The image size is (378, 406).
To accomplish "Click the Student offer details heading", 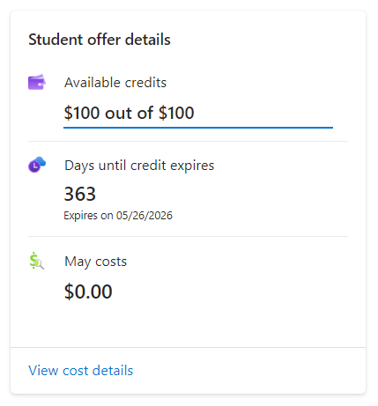I will (100, 40).
